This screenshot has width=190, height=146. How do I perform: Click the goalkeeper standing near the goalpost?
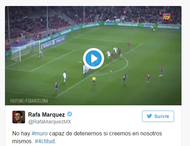(x=41, y=53)
